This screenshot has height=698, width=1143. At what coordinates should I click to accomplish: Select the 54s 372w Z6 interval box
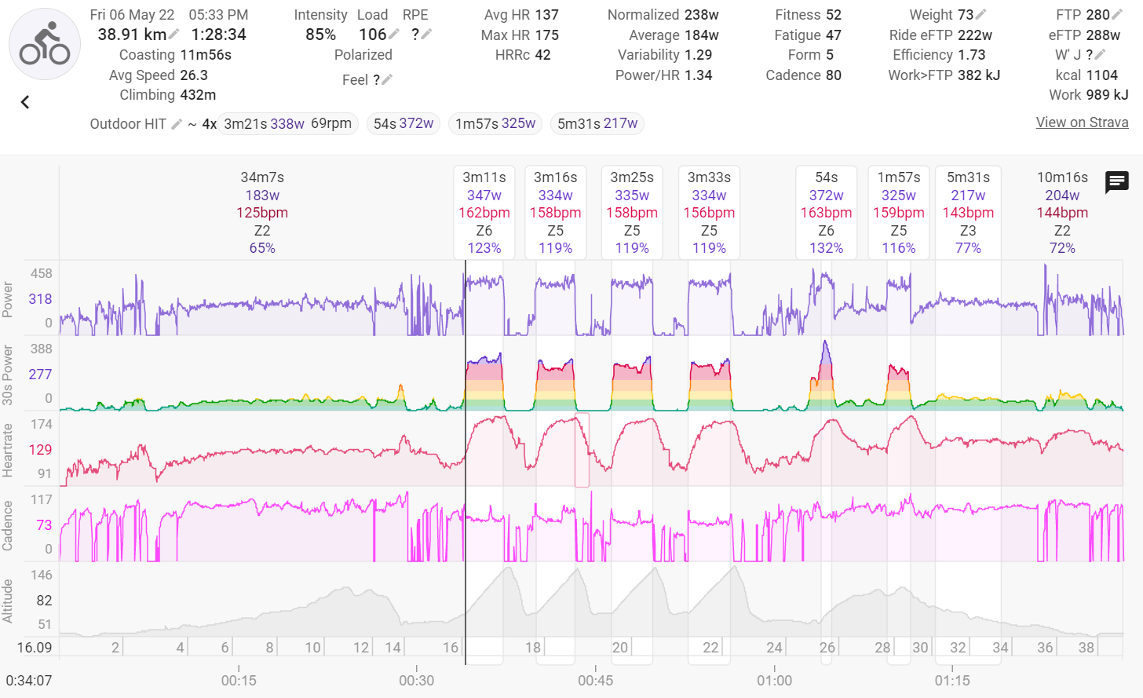pos(827,212)
